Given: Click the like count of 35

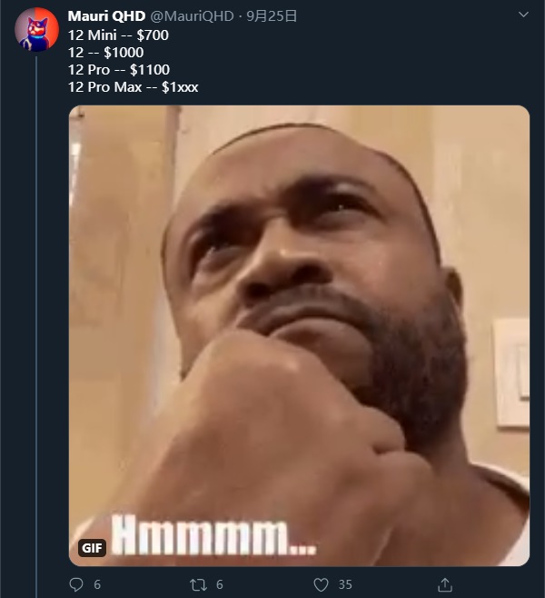Looking at the screenshot, I should 345,584.
